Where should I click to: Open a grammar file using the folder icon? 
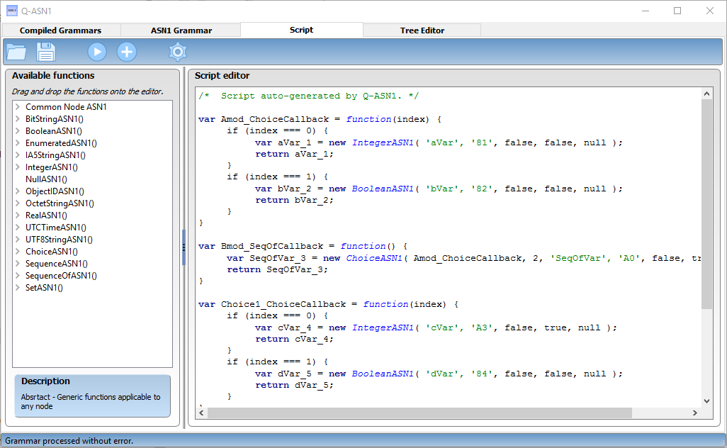coord(16,51)
